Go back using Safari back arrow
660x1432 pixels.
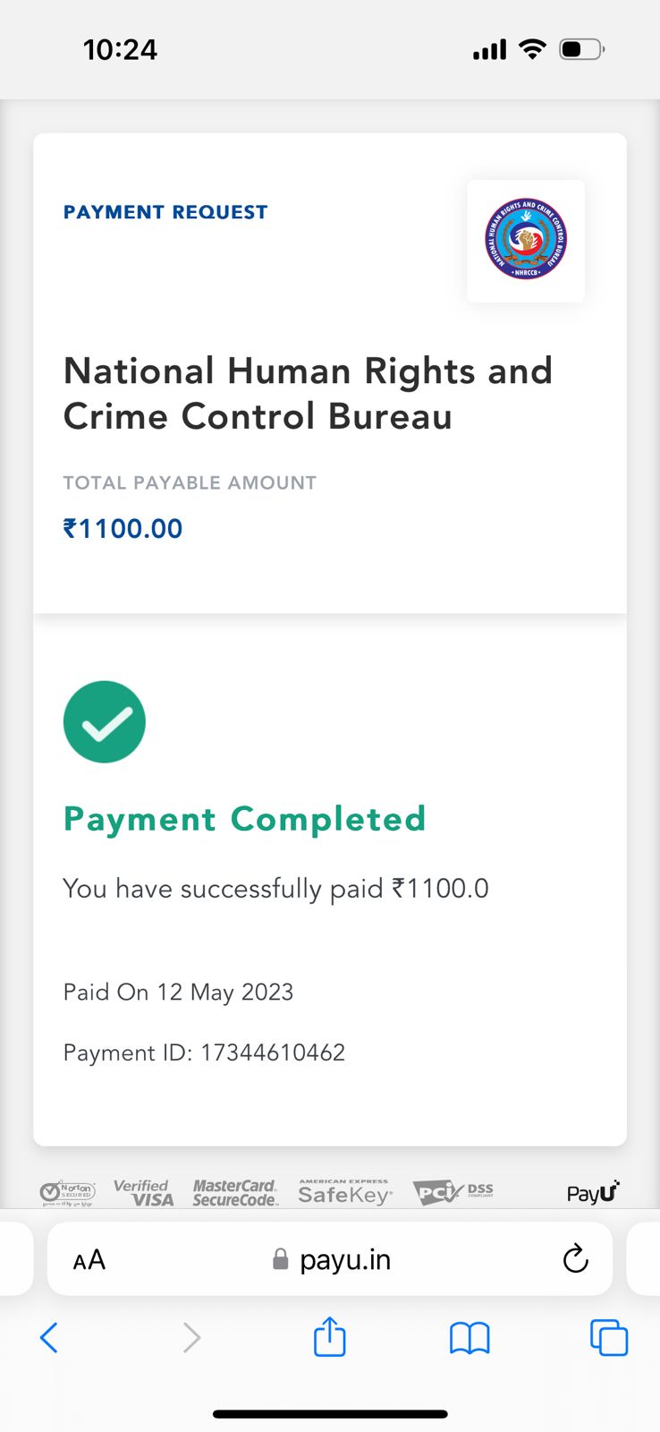49,1338
